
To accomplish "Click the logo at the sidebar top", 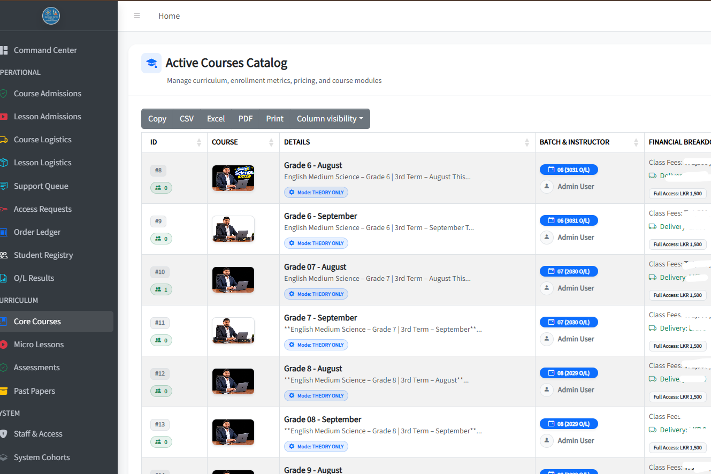I will (x=51, y=16).
